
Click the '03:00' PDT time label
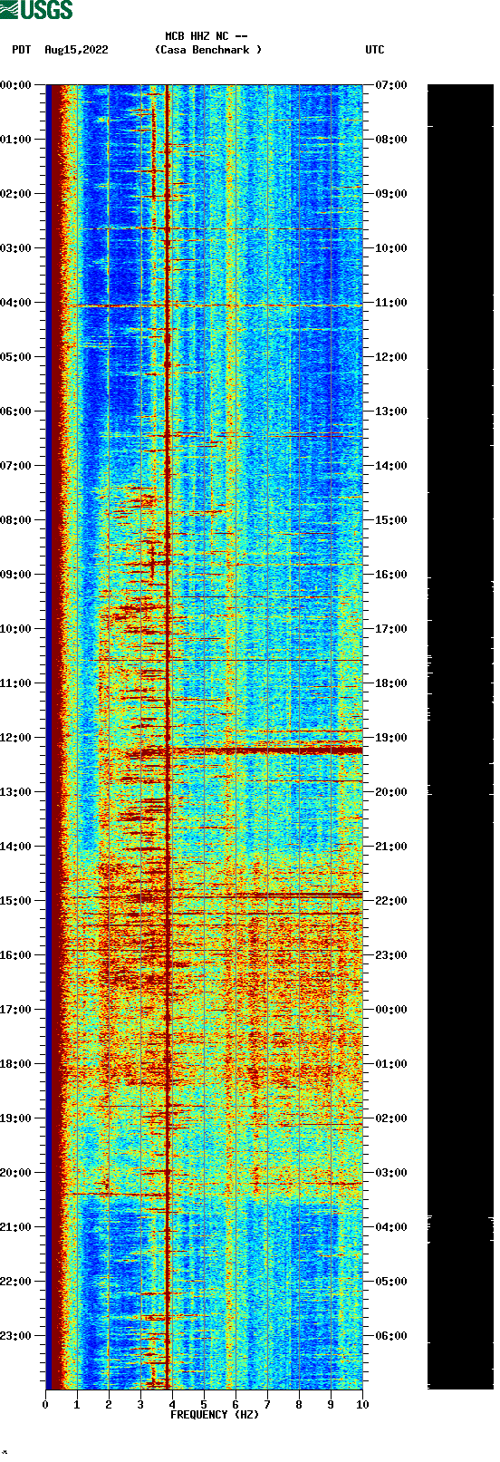(15, 248)
